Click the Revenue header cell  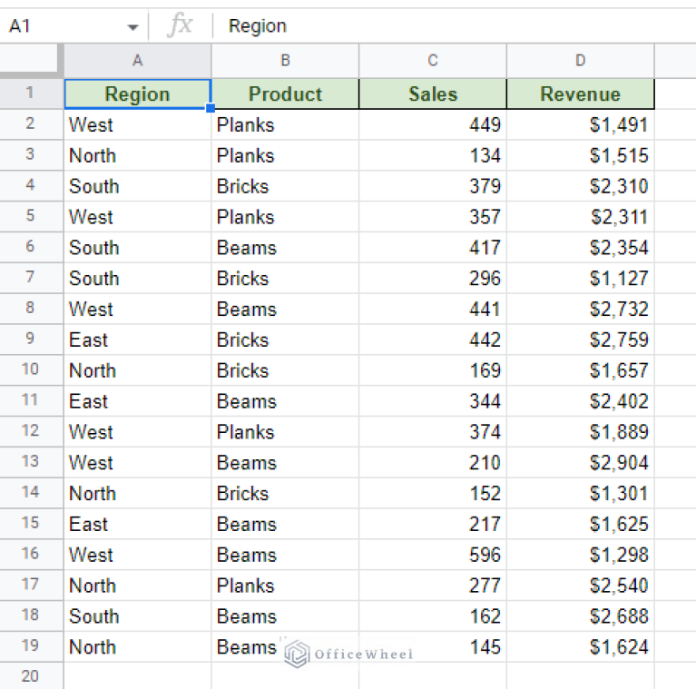pyautogui.click(x=580, y=94)
